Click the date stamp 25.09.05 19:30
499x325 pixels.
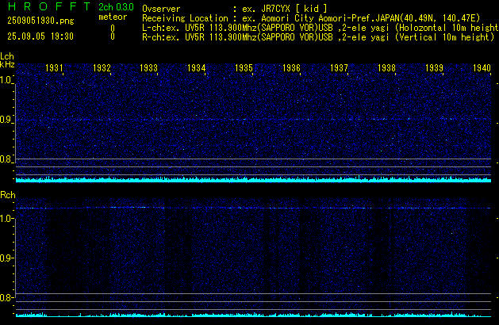tap(40, 36)
